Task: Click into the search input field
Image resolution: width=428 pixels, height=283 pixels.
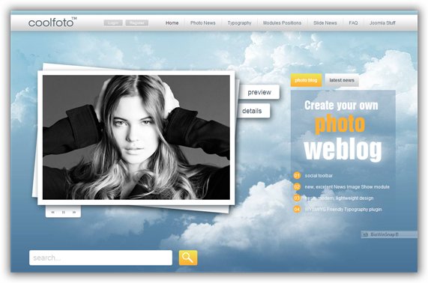Action: tap(100, 258)
